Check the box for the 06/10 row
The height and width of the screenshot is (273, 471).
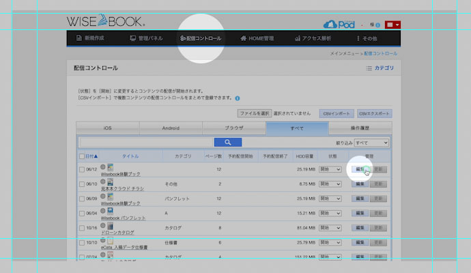(82, 184)
